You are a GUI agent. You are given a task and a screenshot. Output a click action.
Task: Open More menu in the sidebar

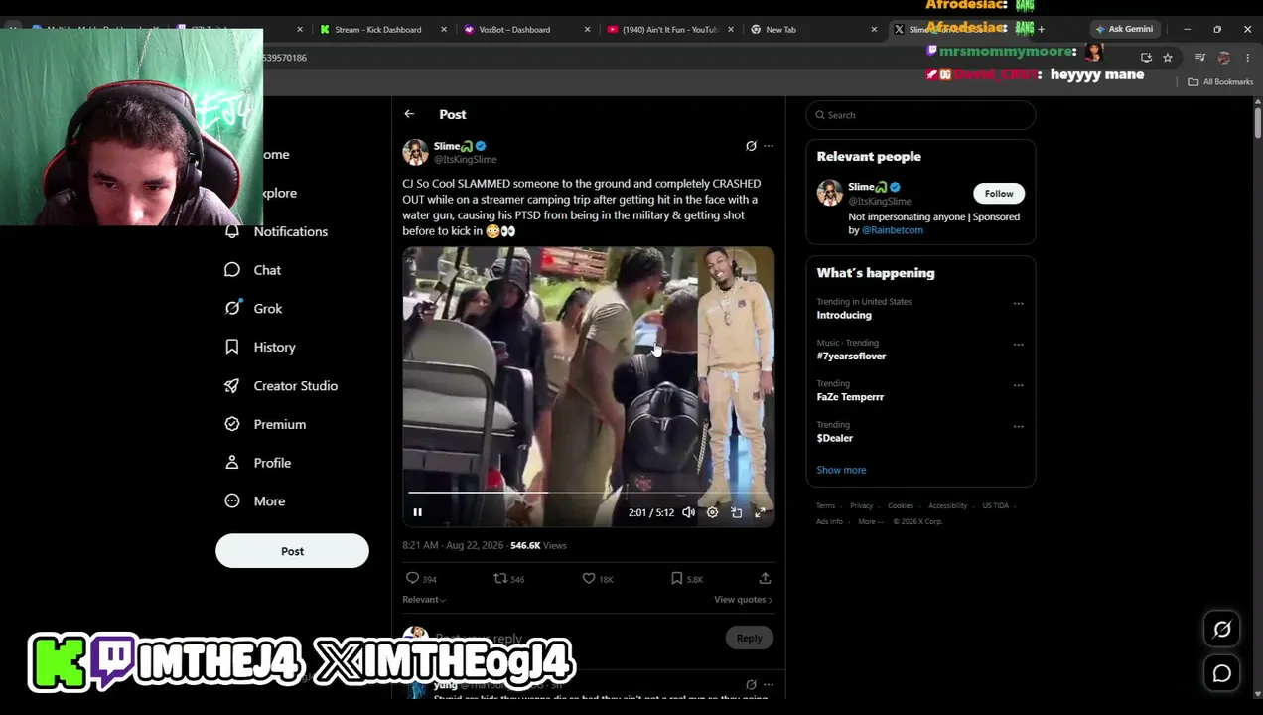[255, 501]
